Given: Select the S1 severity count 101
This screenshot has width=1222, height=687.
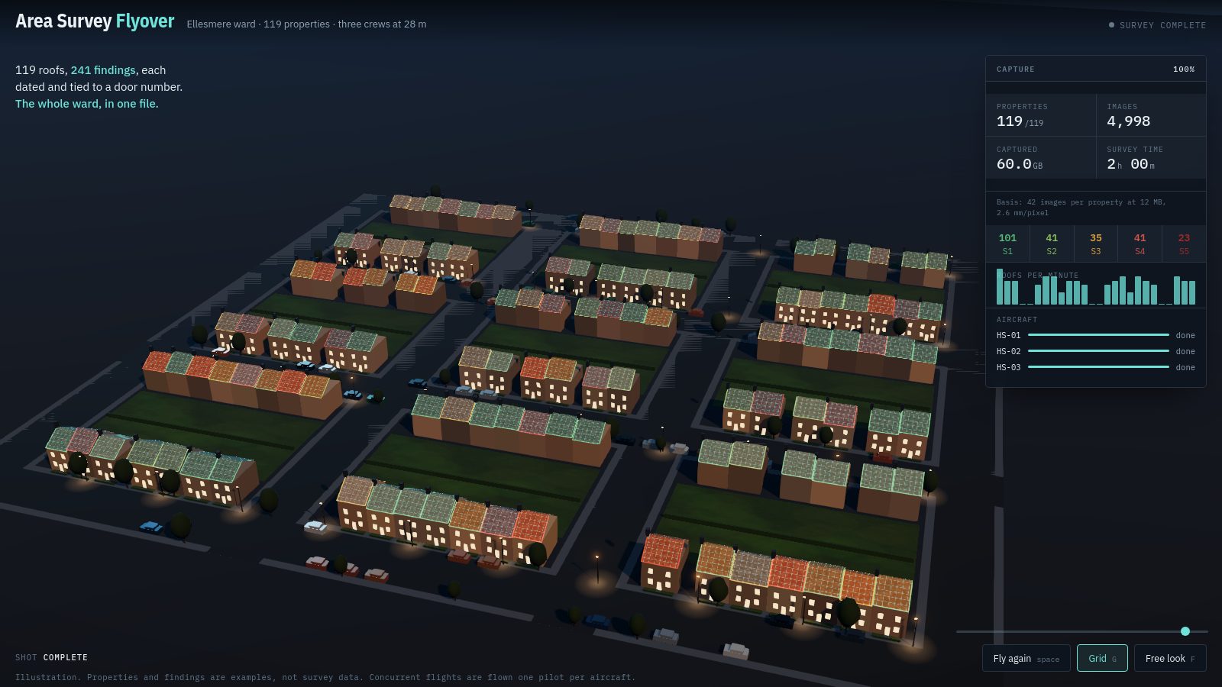Looking at the screenshot, I should click(1007, 244).
